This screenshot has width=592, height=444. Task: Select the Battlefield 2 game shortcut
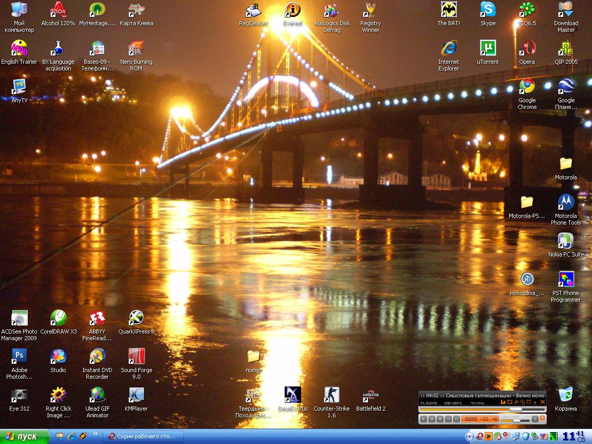pos(371,395)
